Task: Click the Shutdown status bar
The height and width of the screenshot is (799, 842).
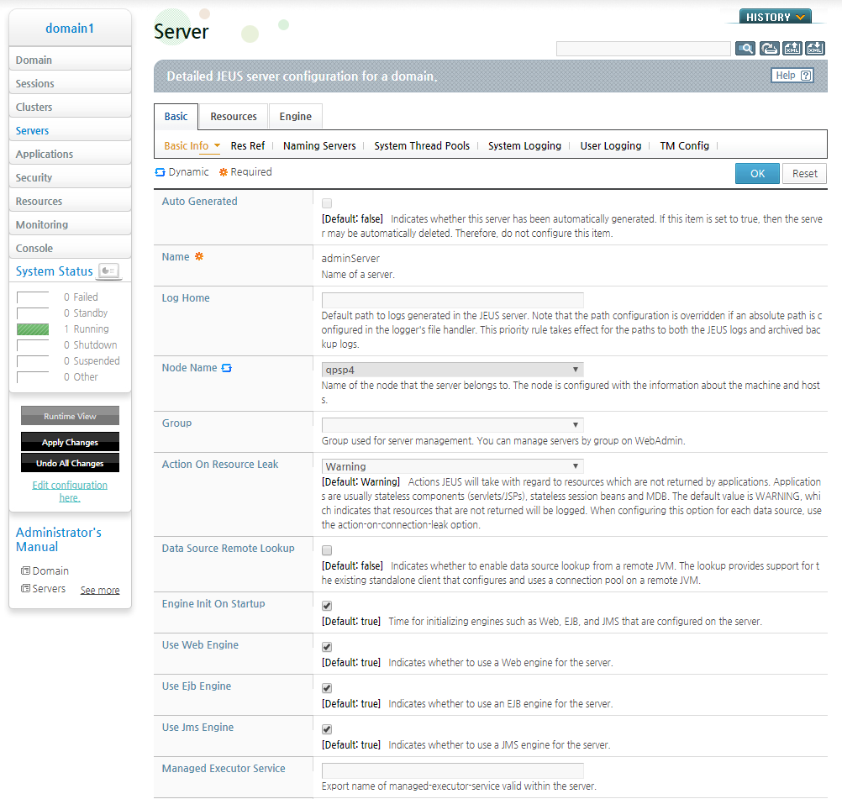Action: coord(33,345)
